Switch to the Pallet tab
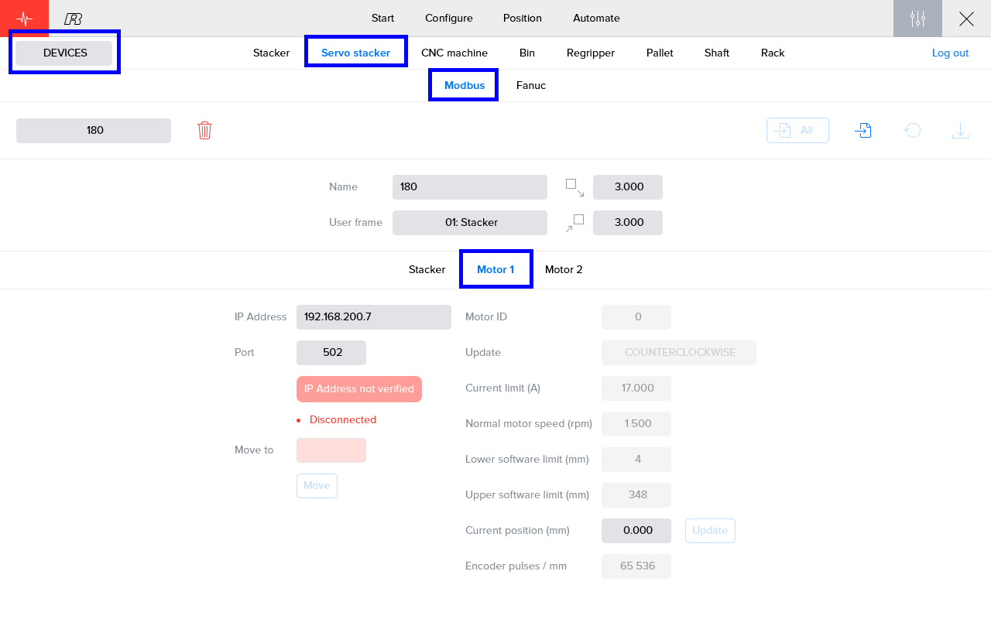The width and height of the screenshot is (991, 619). (x=660, y=53)
